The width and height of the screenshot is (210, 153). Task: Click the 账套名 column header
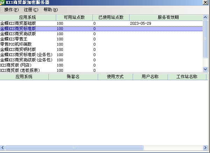[73, 77]
